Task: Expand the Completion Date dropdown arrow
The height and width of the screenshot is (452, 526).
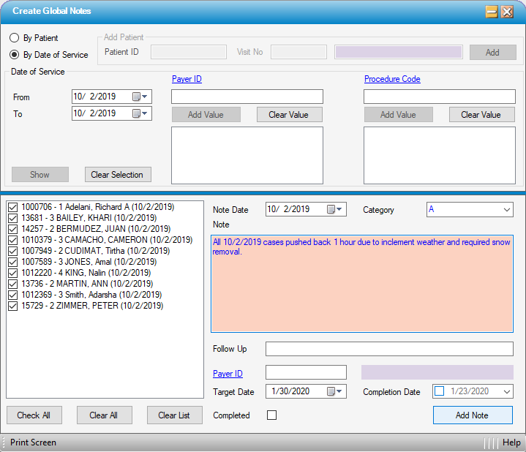Action: pos(506,391)
